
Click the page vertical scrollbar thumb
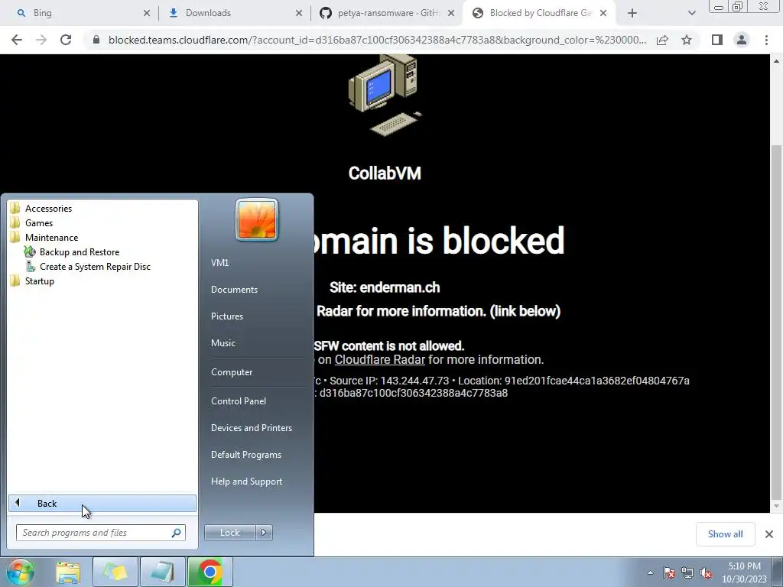click(777, 322)
